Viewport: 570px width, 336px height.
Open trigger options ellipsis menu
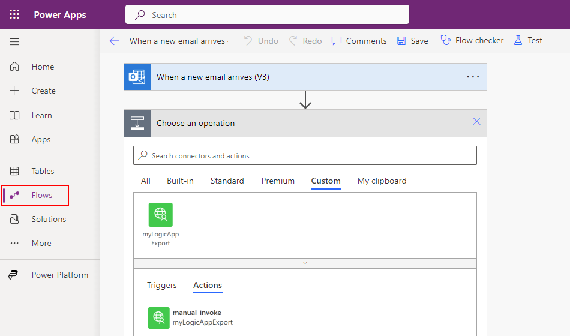[473, 77]
